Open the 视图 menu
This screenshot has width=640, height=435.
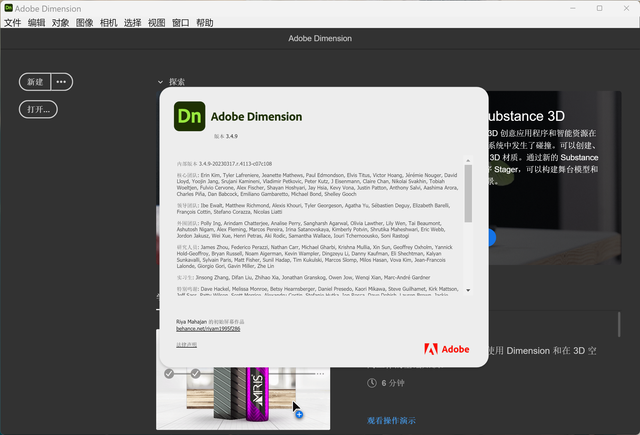(x=157, y=23)
